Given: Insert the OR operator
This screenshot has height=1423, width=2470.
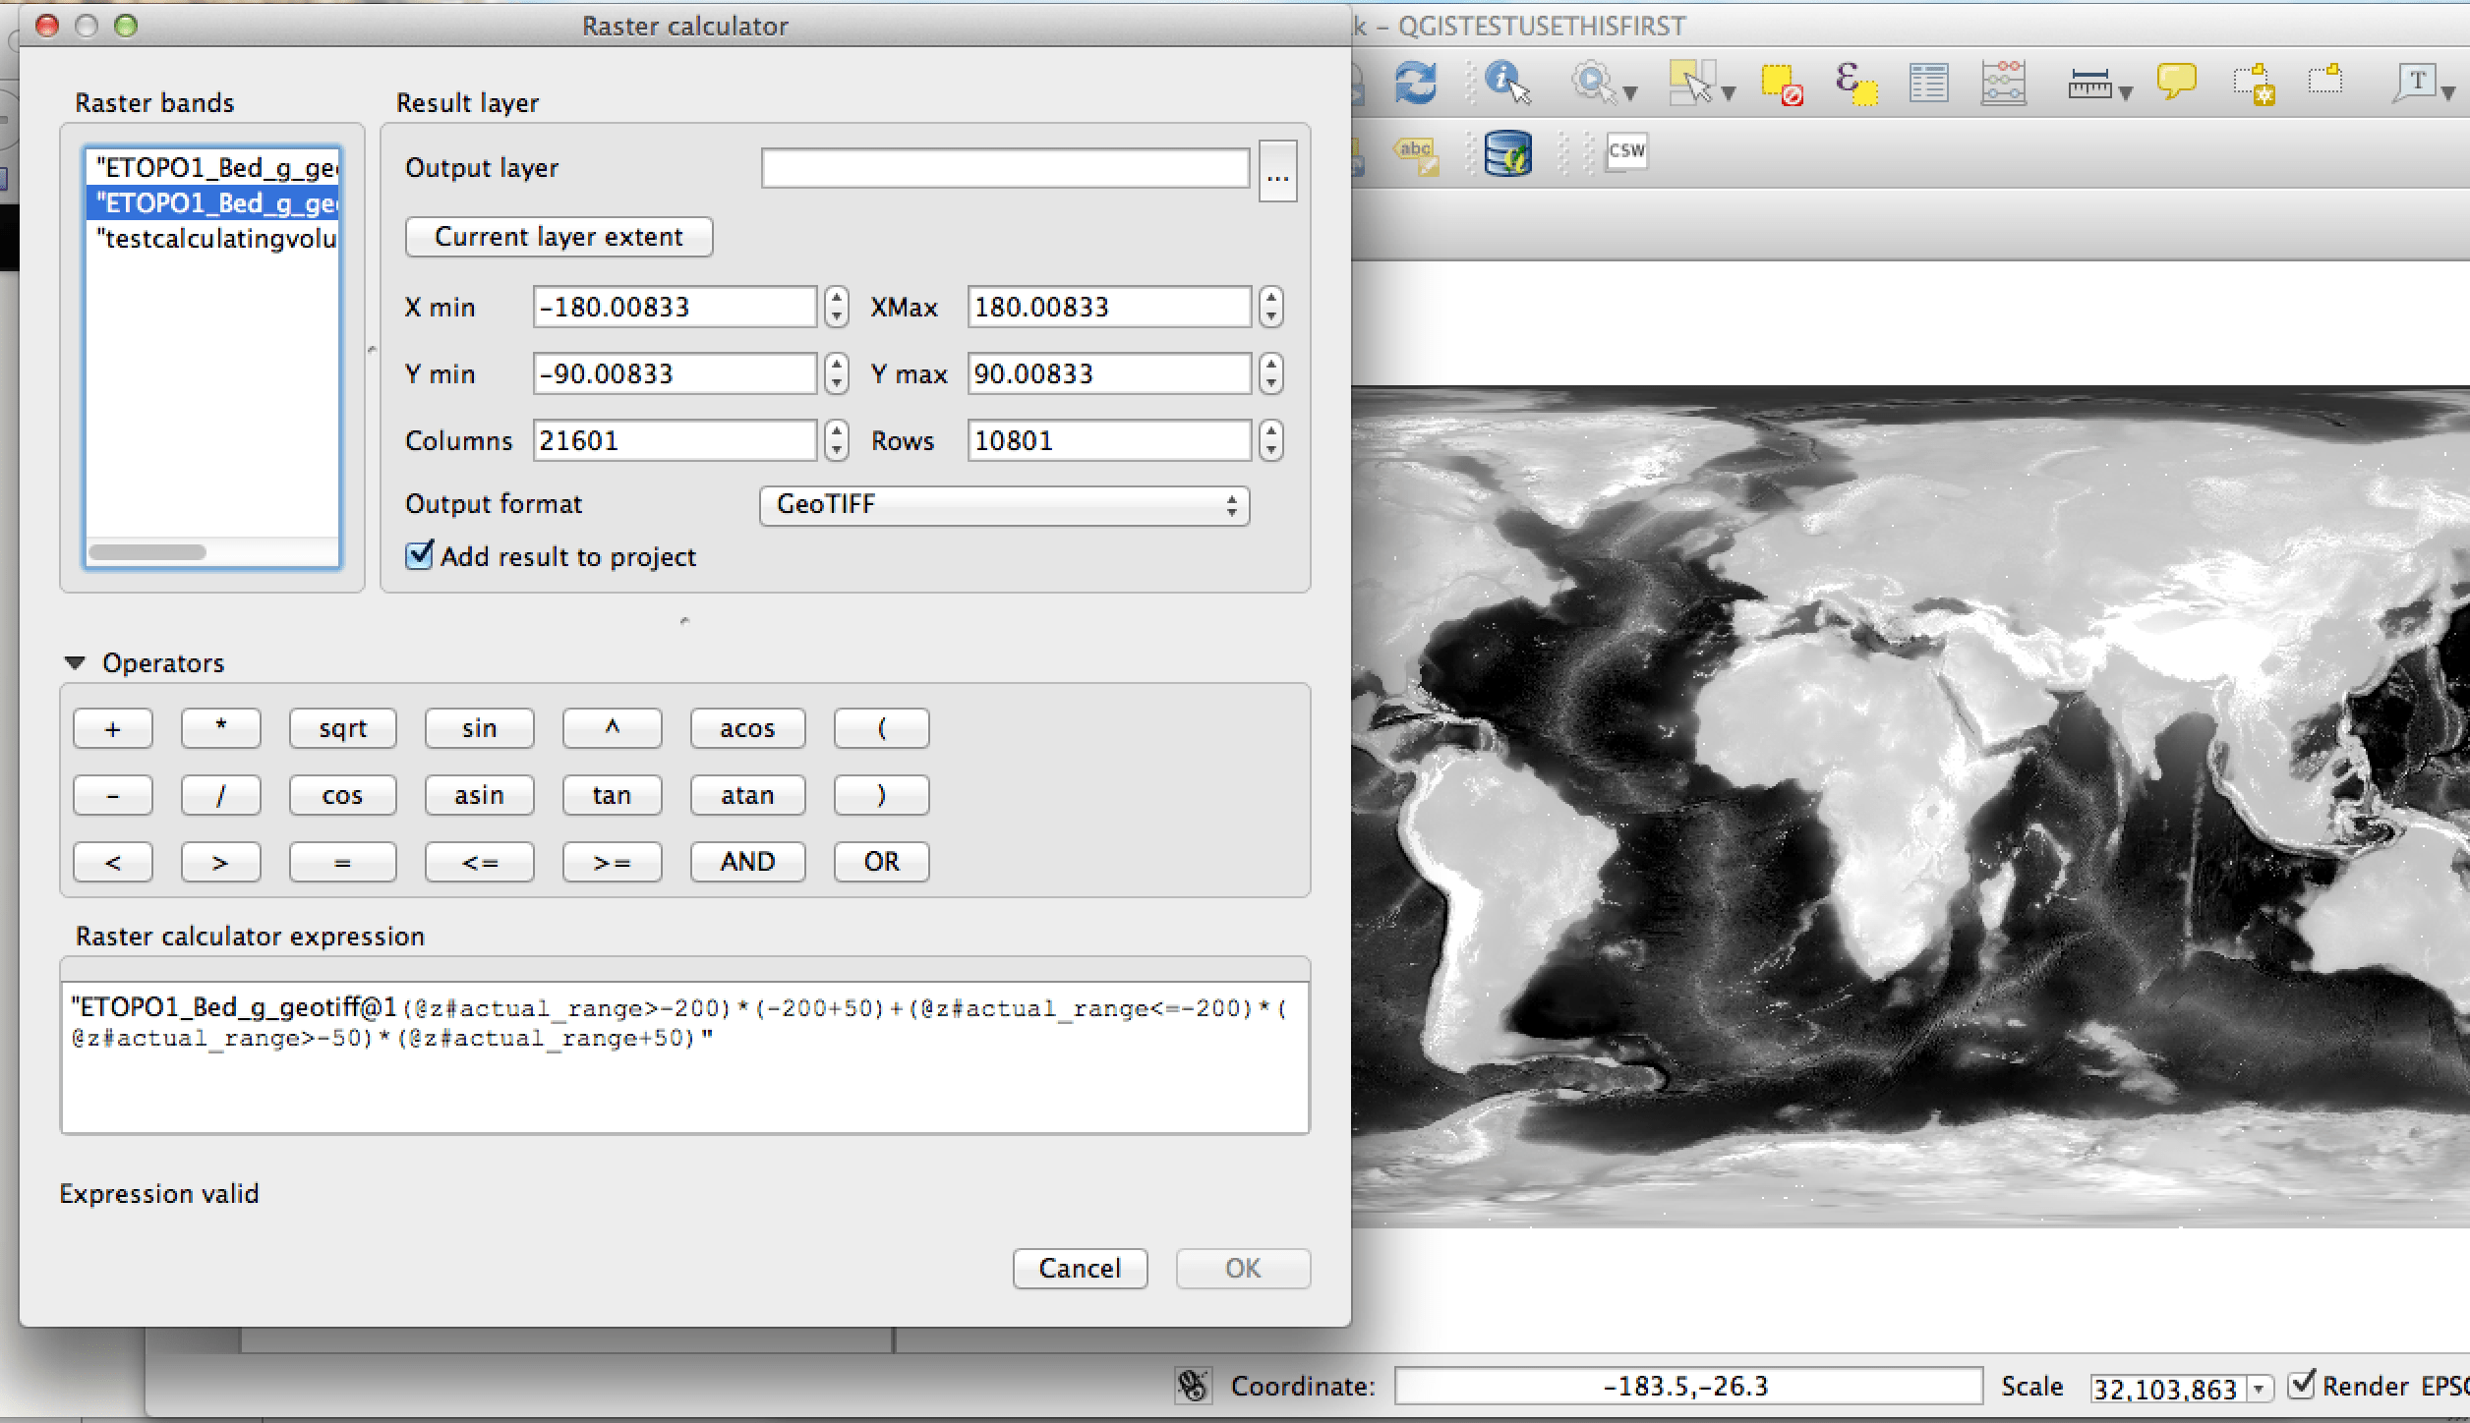Looking at the screenshot, I should [881, 862].
